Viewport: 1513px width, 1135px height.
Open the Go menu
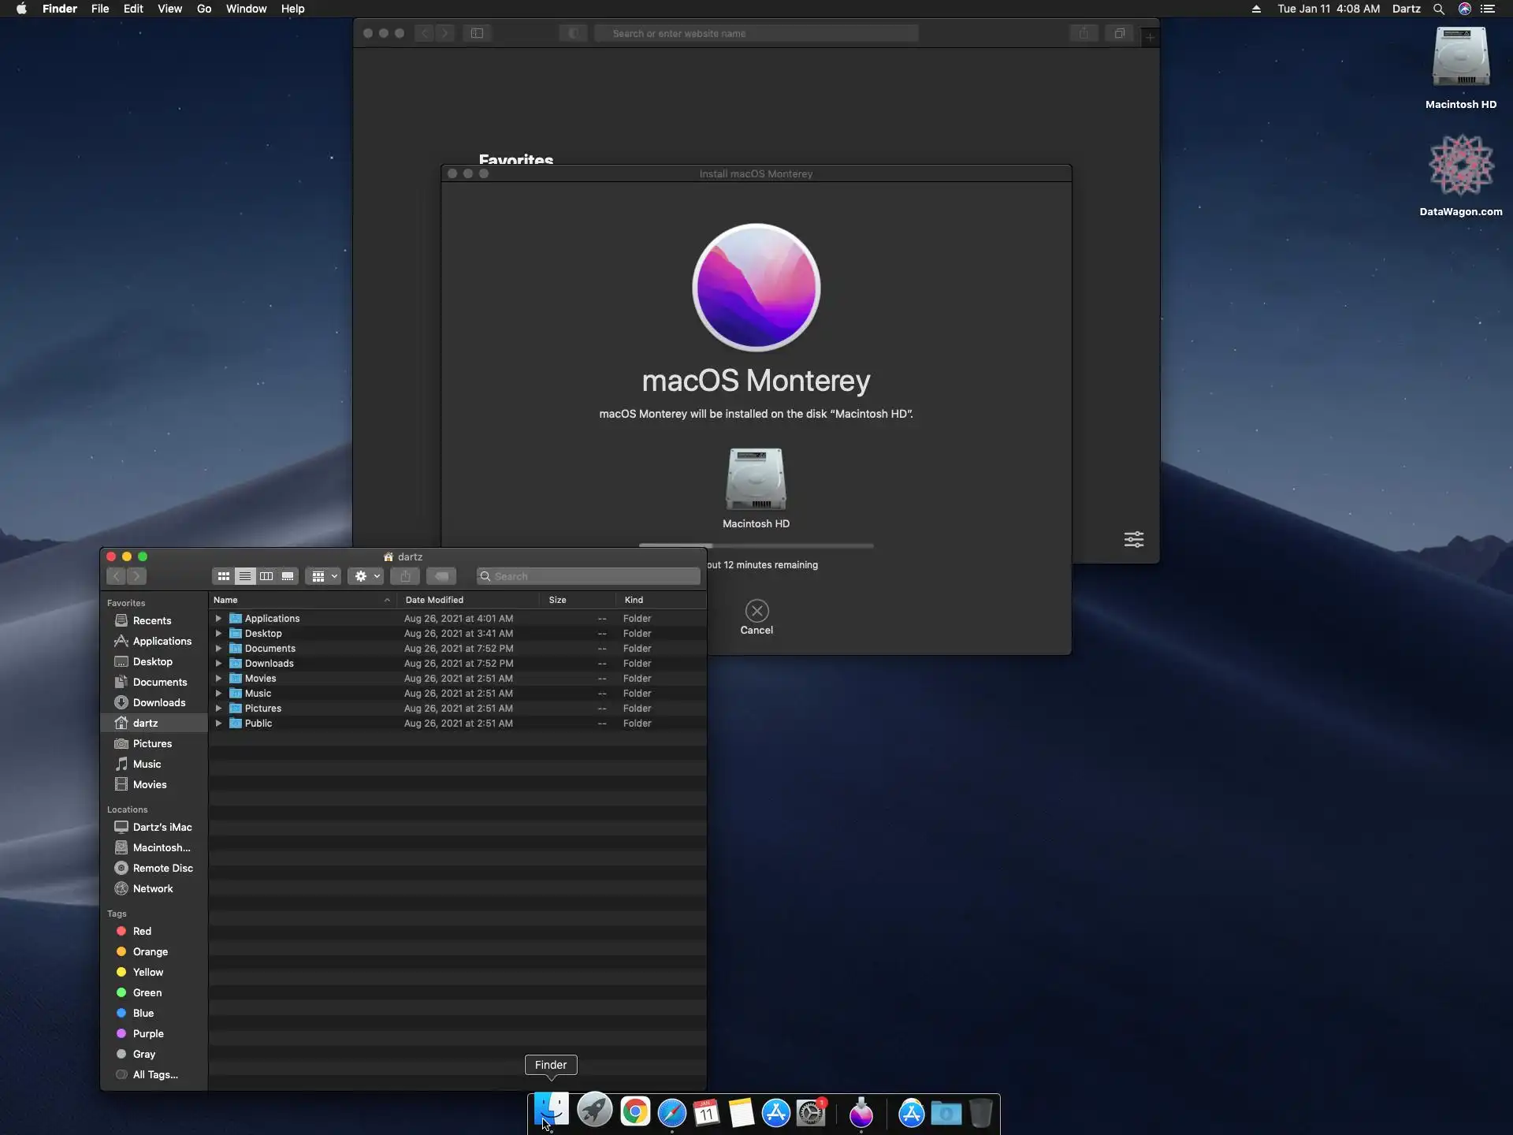[203, 9]
